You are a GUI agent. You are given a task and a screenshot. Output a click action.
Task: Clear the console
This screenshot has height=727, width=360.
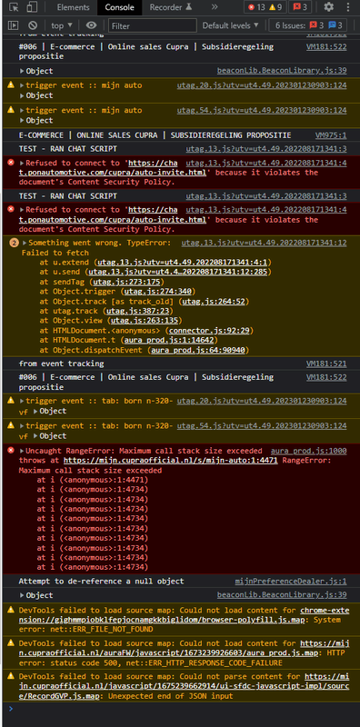point(33,25)
